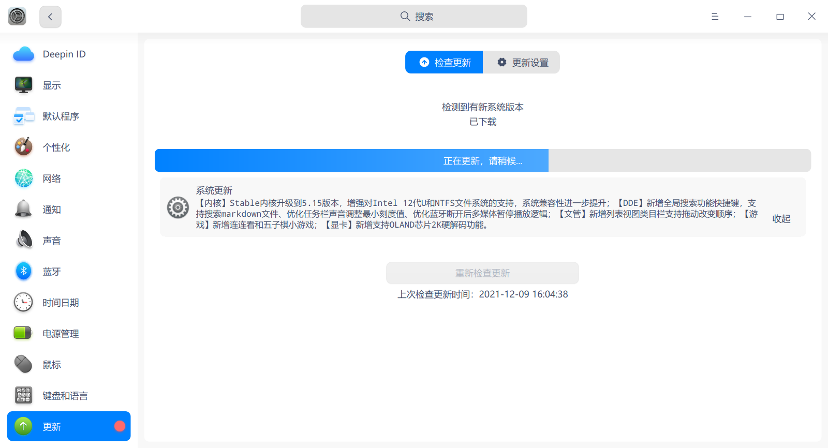Click the search magnifier icon
828x448 pixels.
405,17
